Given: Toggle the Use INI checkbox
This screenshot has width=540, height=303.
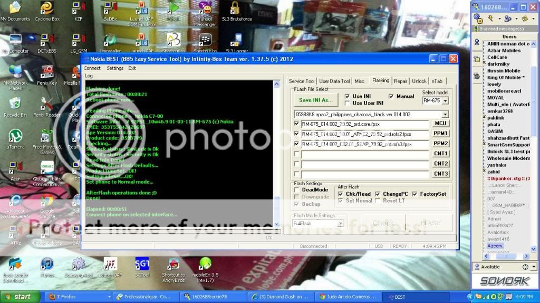Looking at the screenshot, I should click(x=347, y=96).
